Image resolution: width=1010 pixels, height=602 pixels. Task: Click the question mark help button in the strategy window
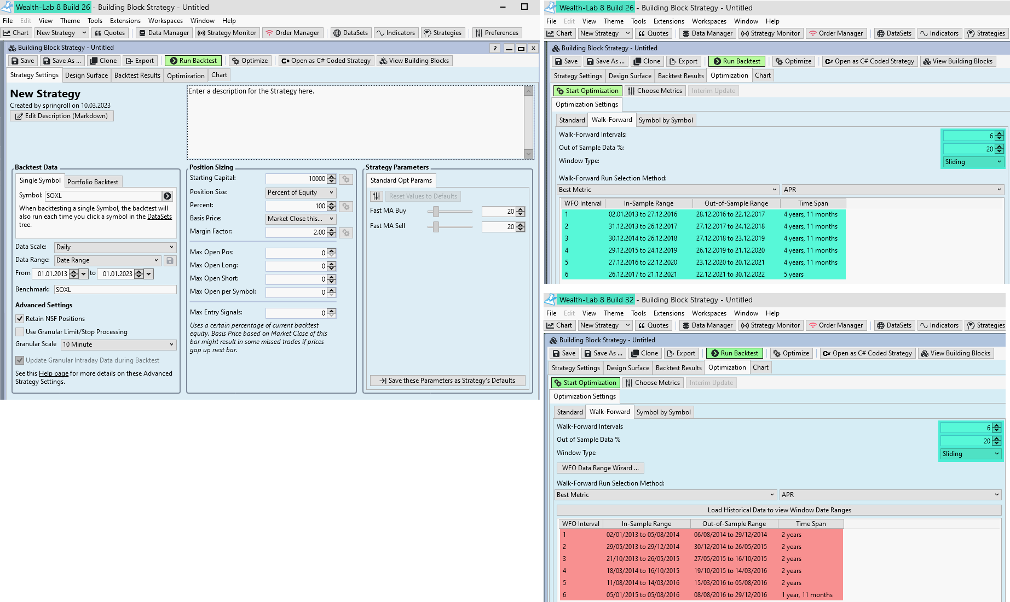pyautogui.click(x=495, y=48)
